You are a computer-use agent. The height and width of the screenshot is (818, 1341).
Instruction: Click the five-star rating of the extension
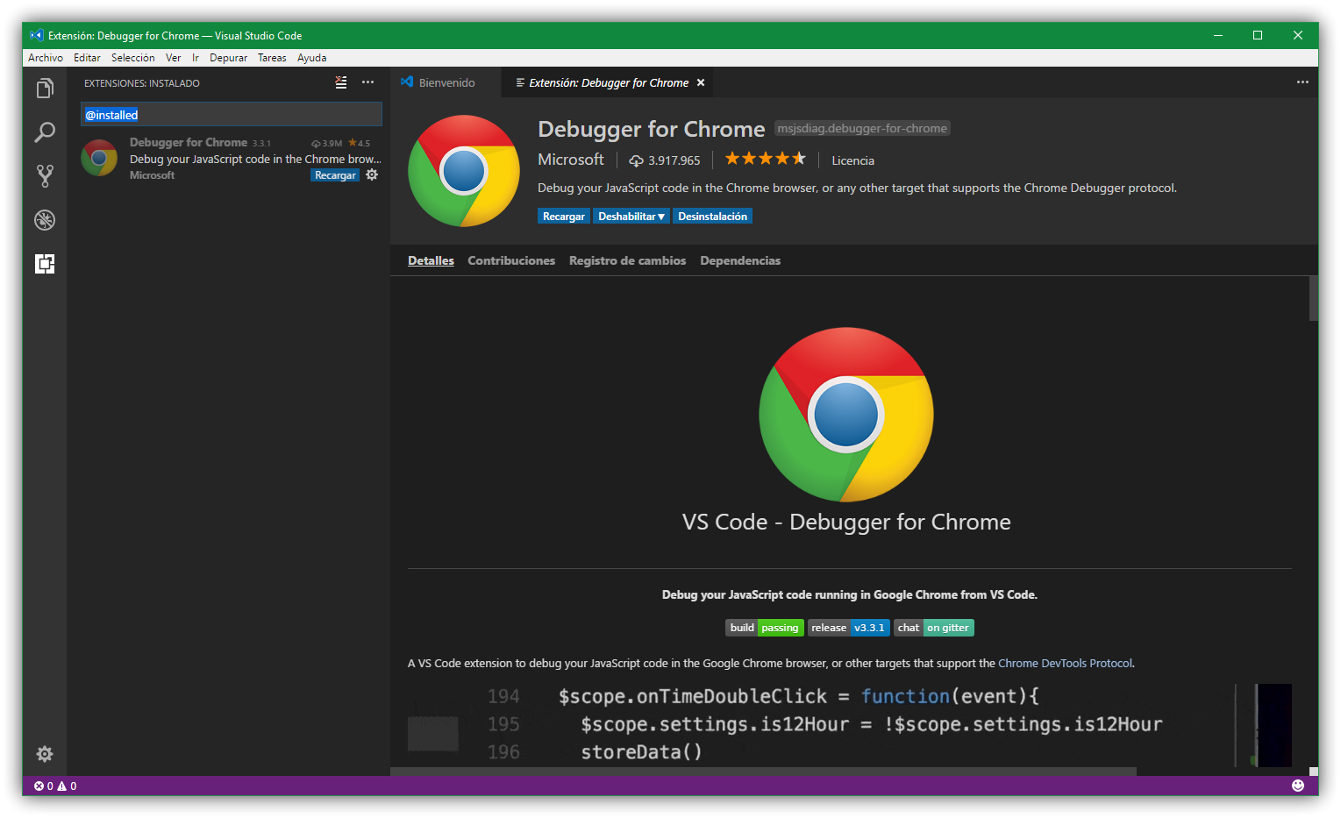pyautogui.click(x=766, y=159)
